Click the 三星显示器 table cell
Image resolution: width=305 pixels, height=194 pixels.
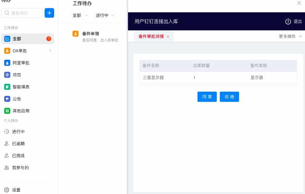[x=153, y=78]
